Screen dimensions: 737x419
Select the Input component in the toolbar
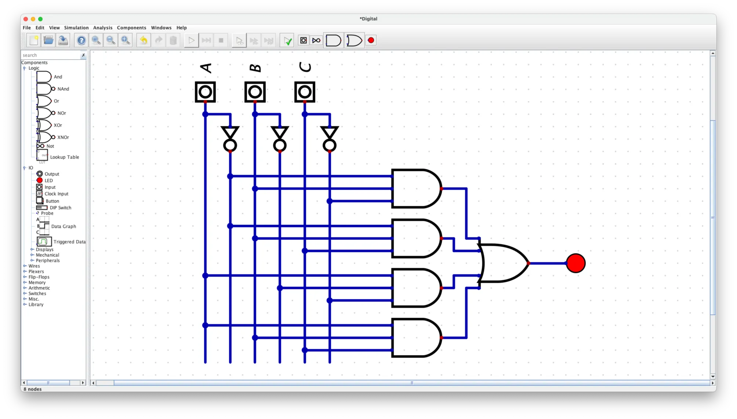[x=304, y=40]
